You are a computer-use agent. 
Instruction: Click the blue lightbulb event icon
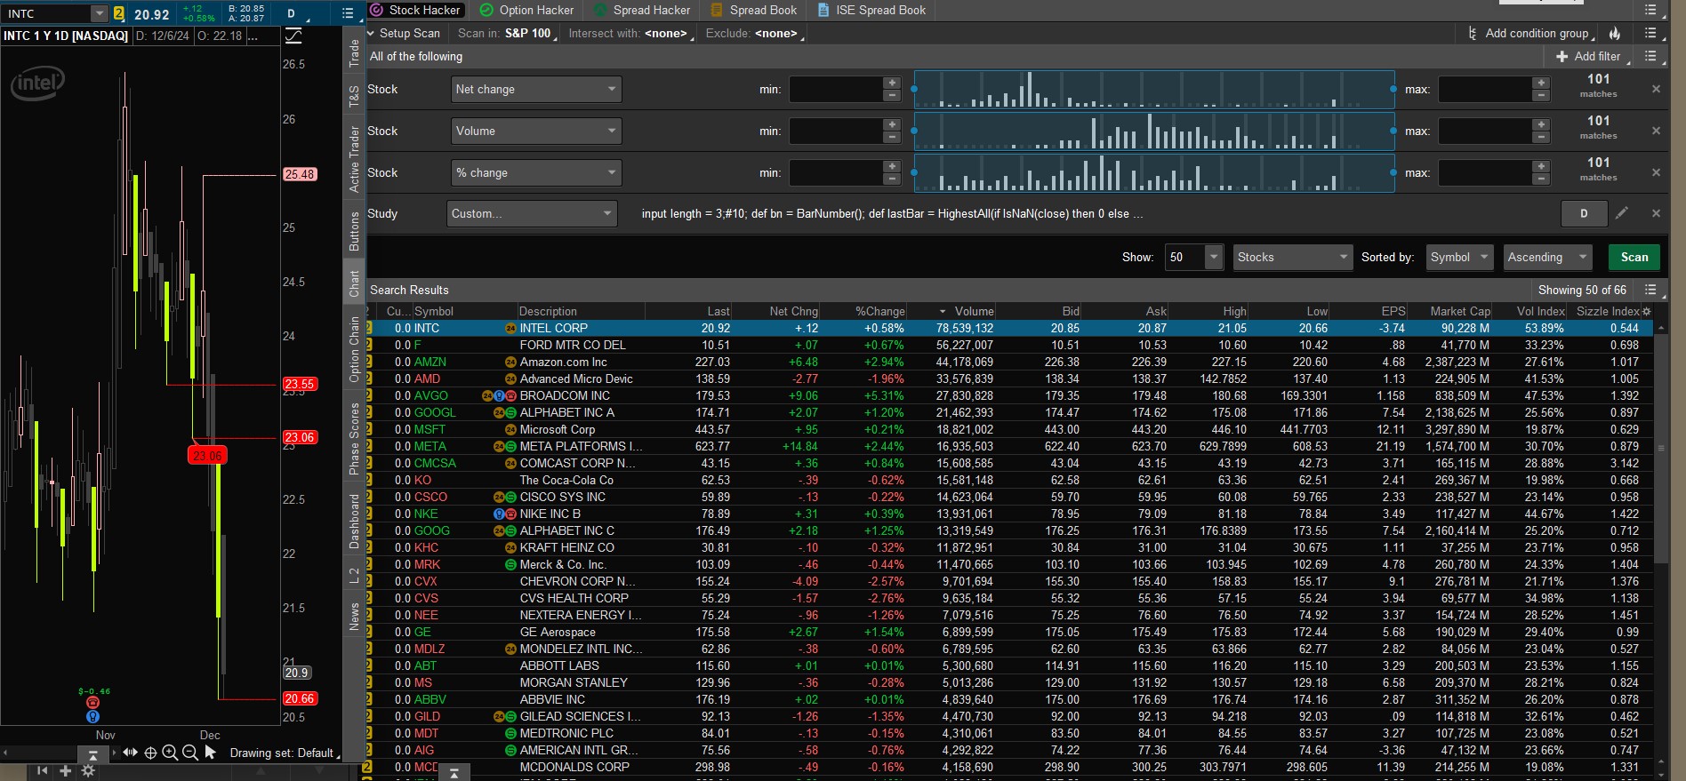click(92, 716)
